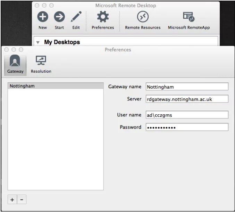
Task: Open the Microsoft RemoteApp icon
Action: click(189, 17)
